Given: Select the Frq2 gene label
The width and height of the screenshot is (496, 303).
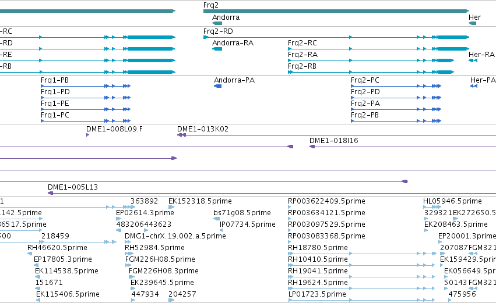Looking at the screenshot, I should pyautogui.click(x=210, y=5).
